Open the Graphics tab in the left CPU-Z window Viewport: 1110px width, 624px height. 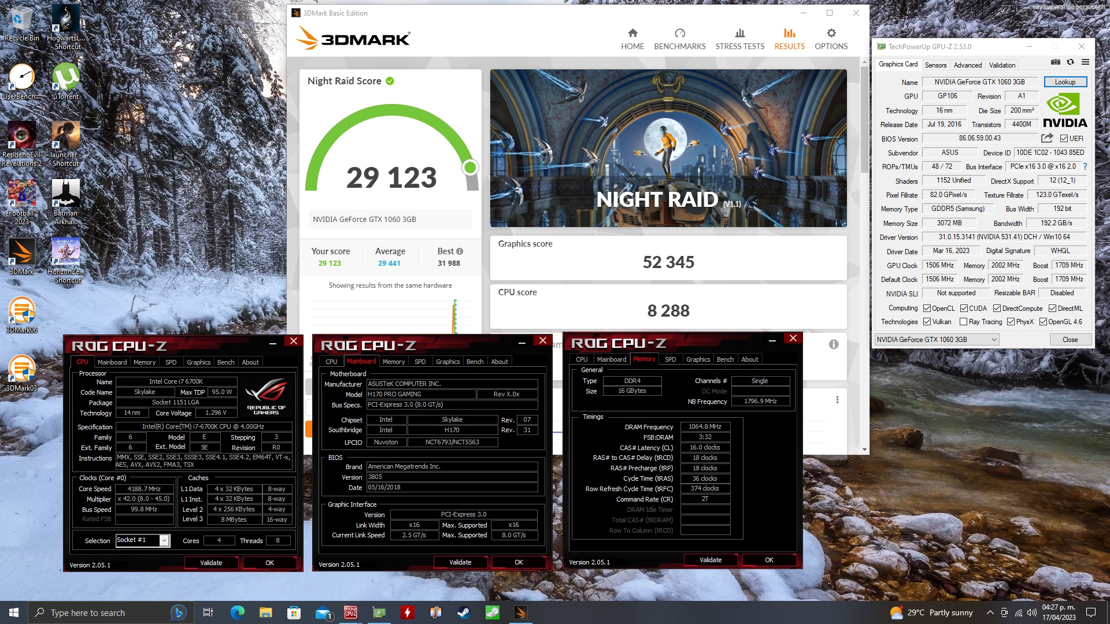(198, 362)
